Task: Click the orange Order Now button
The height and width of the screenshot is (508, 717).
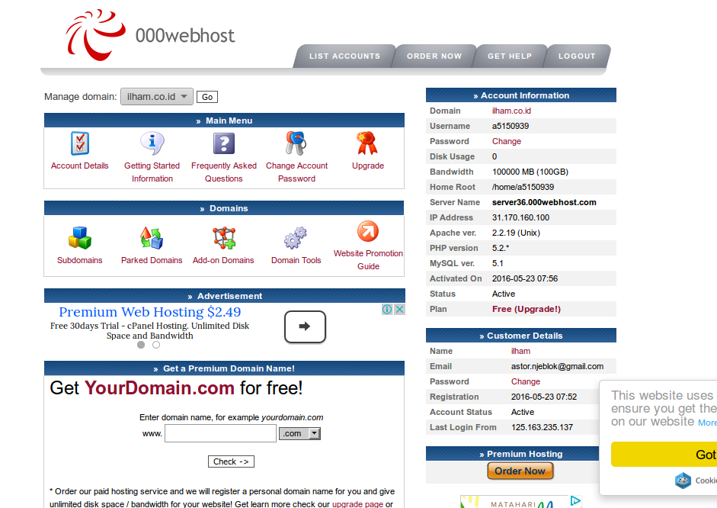Action: coord(520,471)
